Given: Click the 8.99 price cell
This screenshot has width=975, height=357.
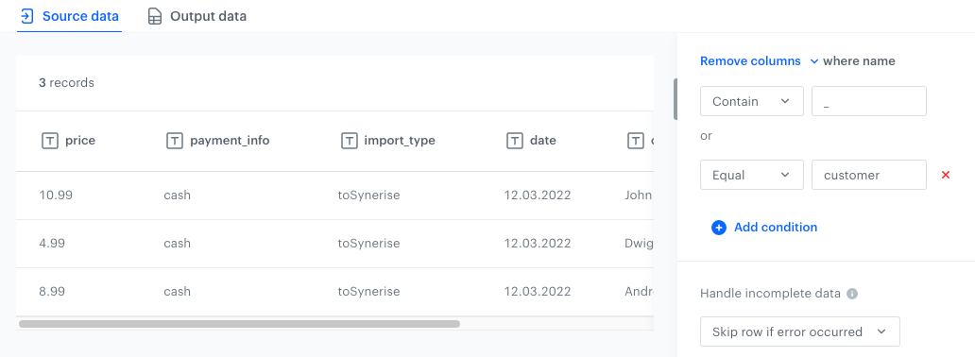Looking at the screenshot, I should pyautogui.click(x=52, y=292).
